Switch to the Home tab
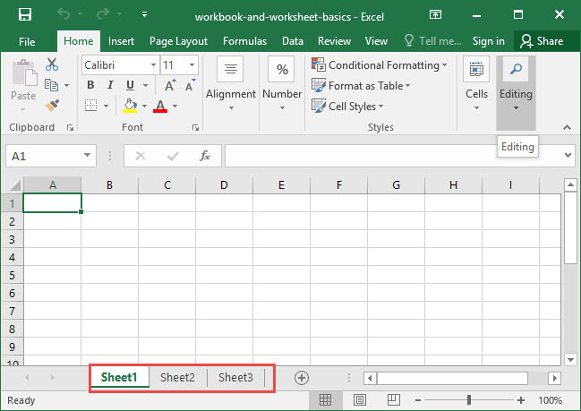 pyautogui.click(x=78, y=41)
